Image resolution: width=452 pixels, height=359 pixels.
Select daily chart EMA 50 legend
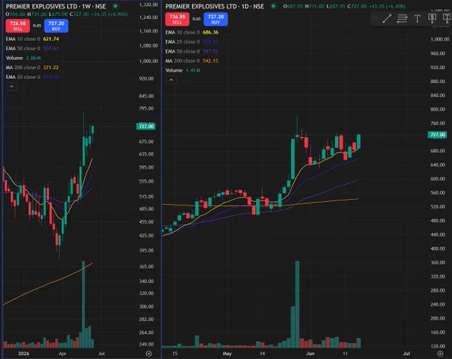[191, 51]
